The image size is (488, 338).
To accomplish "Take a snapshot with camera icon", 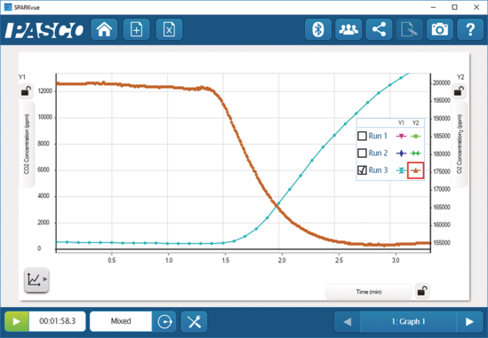I will tap(440, 29).
